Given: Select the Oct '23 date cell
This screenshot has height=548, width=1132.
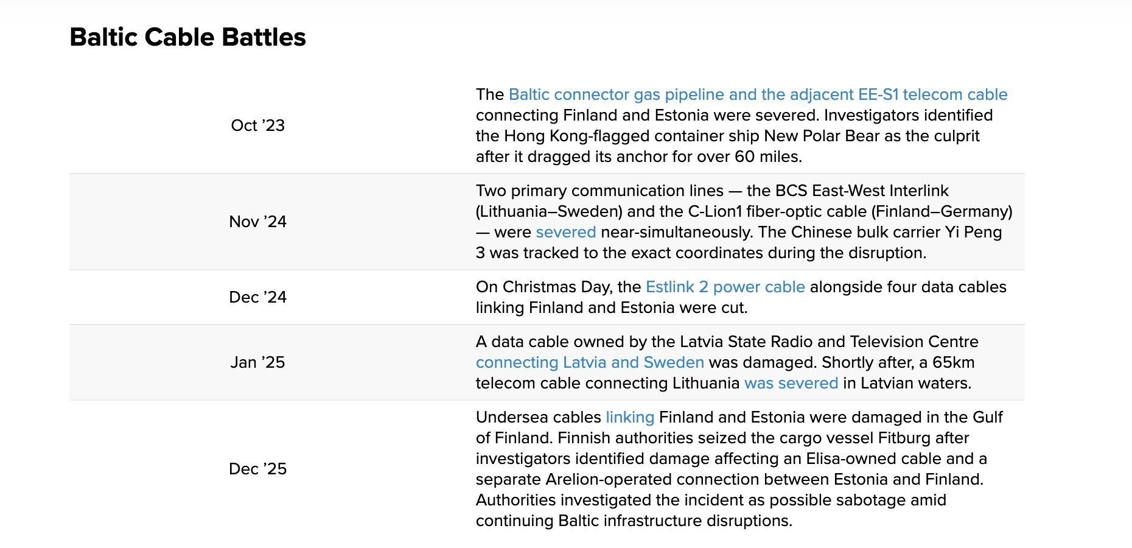Looking at the screenshot, I should point(258,125).
